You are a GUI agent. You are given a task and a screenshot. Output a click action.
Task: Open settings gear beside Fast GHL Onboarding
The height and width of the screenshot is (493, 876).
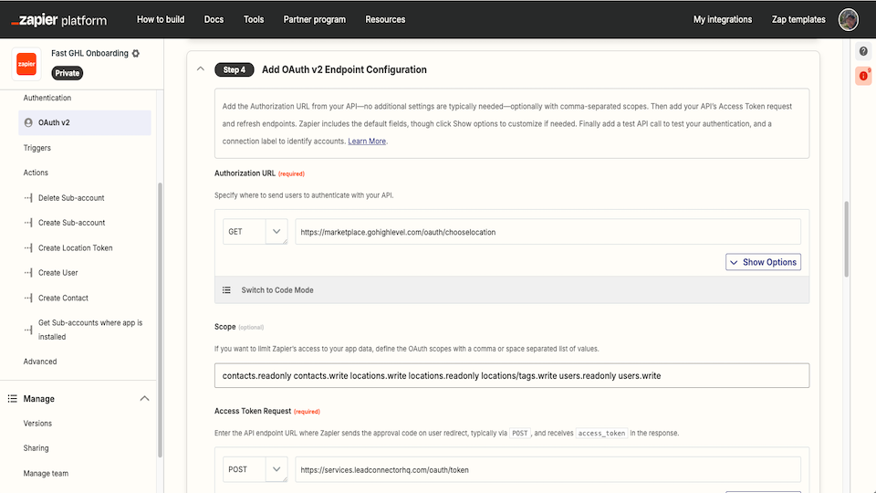coord(136,54)
